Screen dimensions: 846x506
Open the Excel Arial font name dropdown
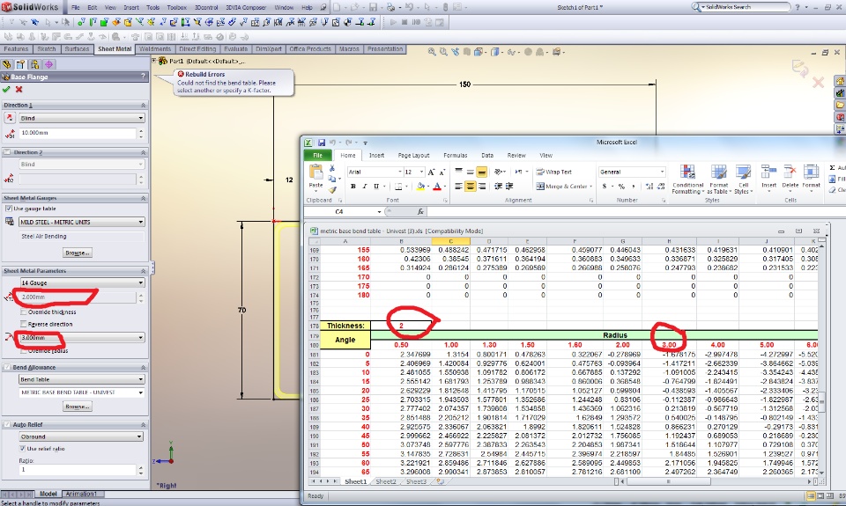(400, 172)
